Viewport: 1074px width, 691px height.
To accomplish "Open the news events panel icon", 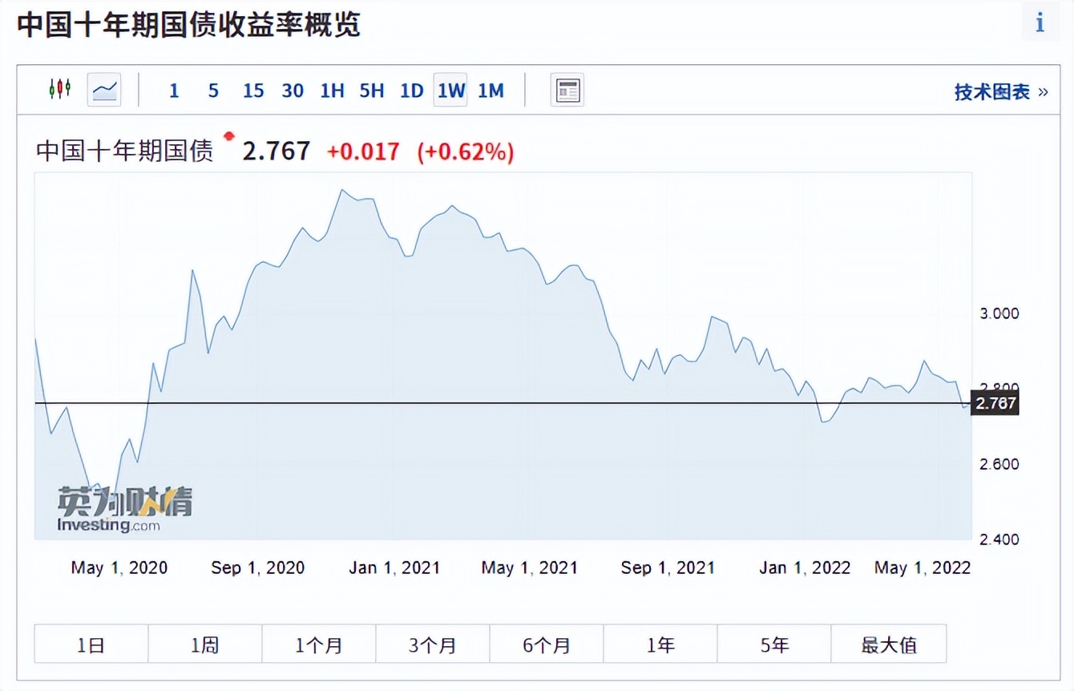I will [x=567, y=90].
